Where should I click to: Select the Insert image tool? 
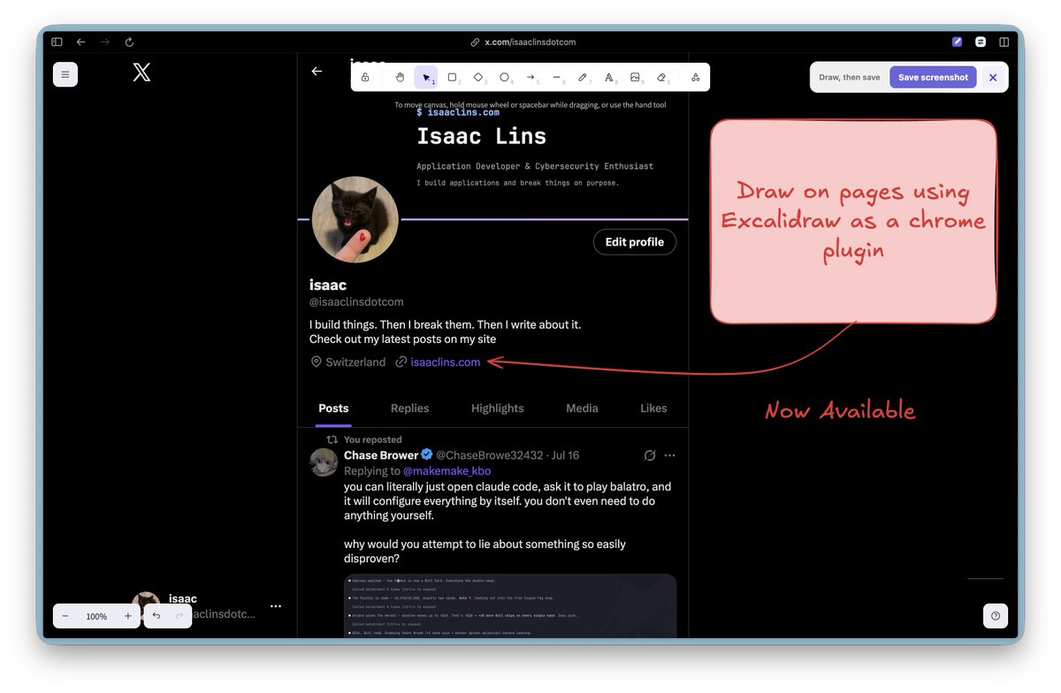click(x=635, y=78)
